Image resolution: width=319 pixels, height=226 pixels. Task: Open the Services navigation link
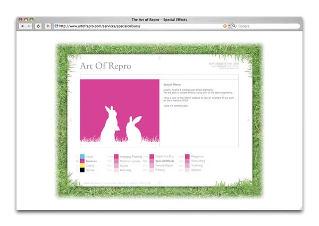[x=91, y=161]
